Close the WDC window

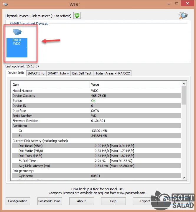(187, 3)
